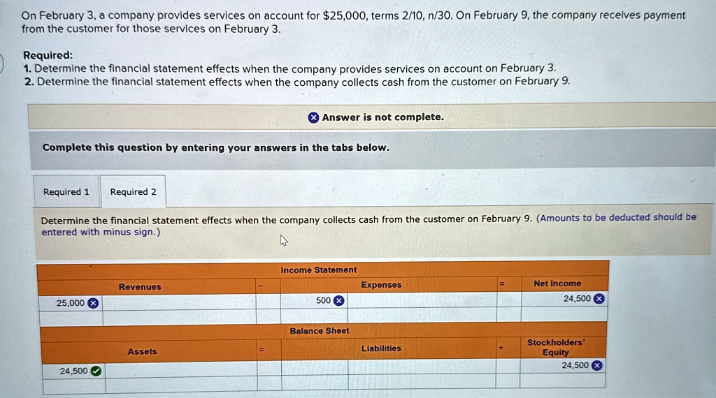Open the Expenses account name cell in first row
This screenshot has width=716, height=398.
click(x=422, y=300)
